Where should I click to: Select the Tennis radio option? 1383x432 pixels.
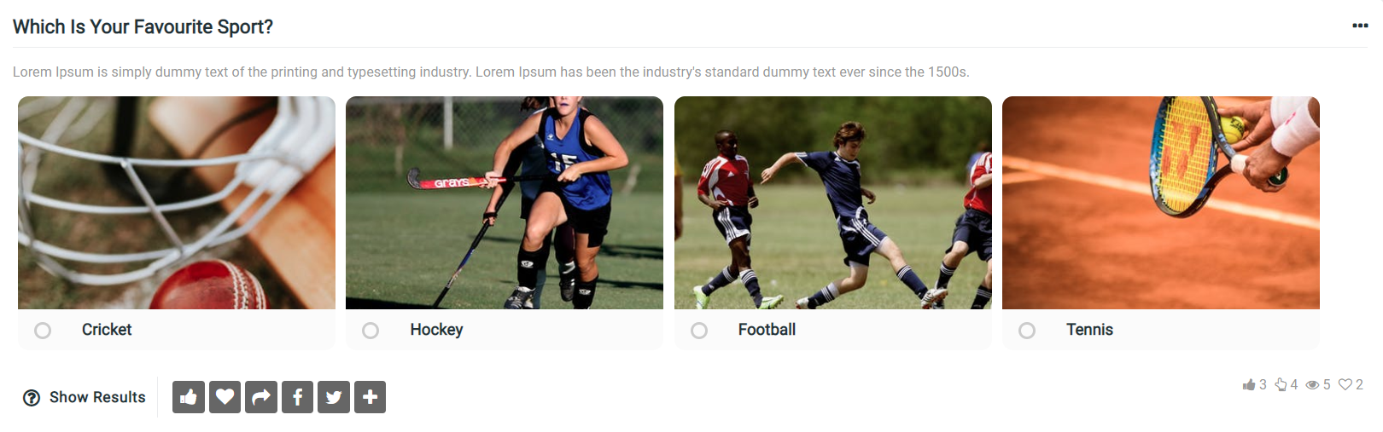[1027, 331]
